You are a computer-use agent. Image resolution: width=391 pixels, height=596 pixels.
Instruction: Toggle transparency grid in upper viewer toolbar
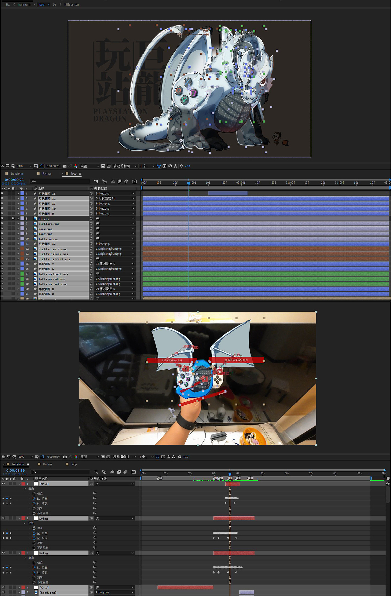pos(108,166)
